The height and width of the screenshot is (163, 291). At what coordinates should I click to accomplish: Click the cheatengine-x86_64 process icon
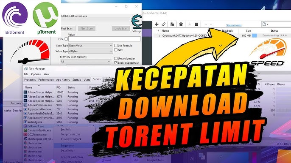[25, 139]
